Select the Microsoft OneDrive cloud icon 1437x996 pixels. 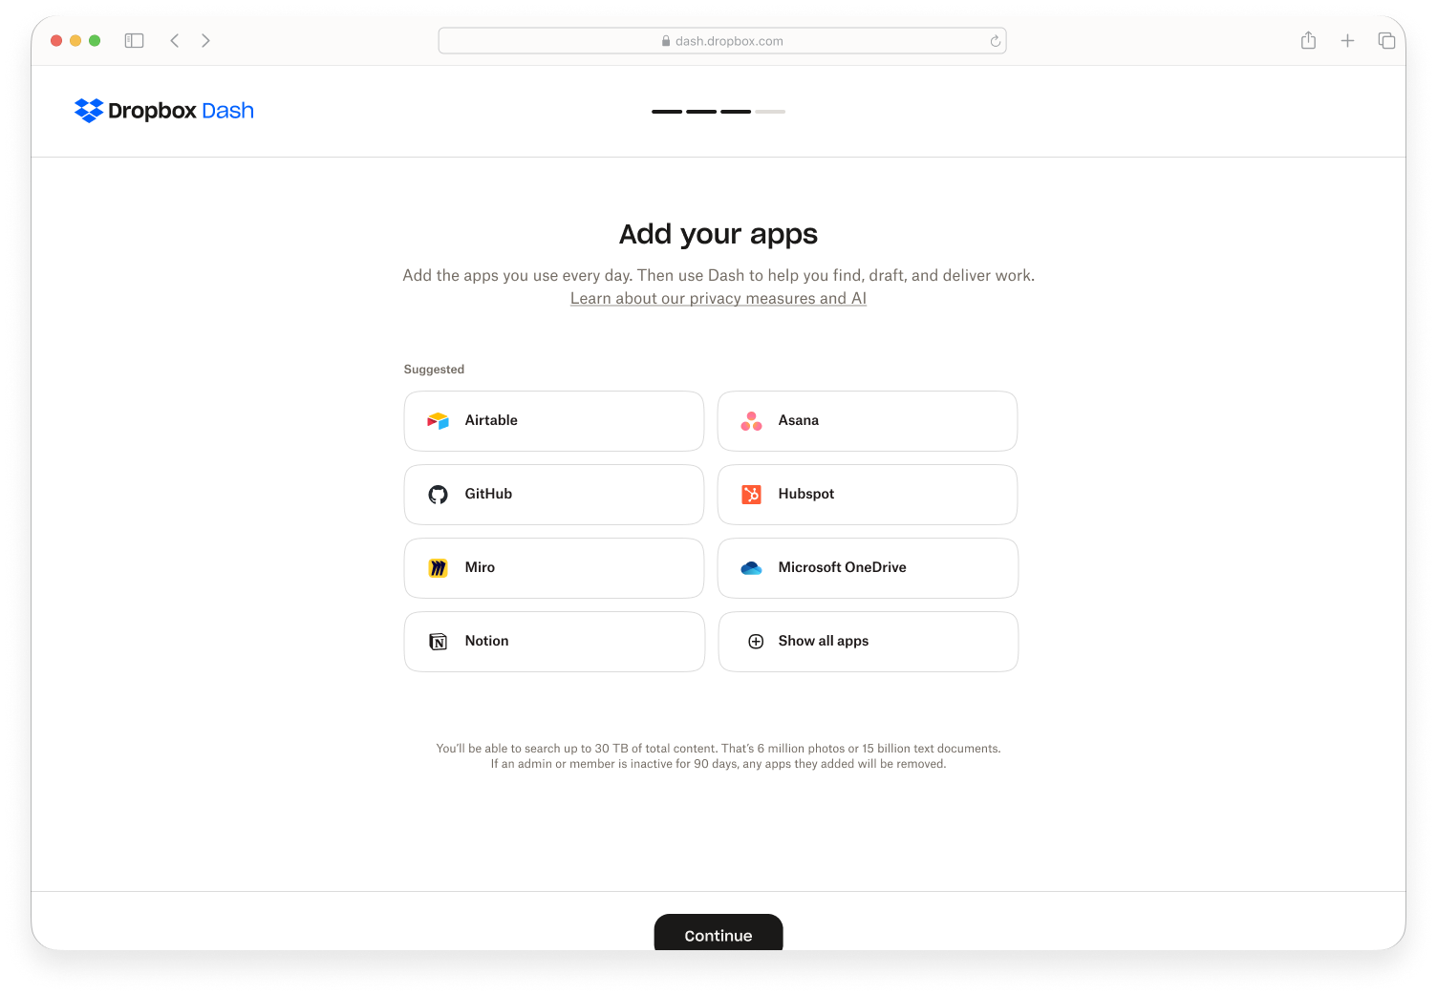(x=751, y=567)
